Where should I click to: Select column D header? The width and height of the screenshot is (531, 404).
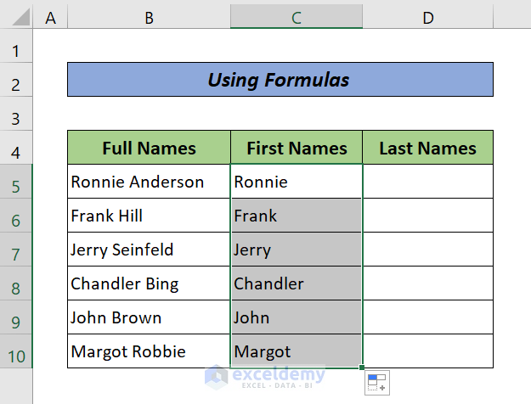pyautogui.click(x=427, y=17)
